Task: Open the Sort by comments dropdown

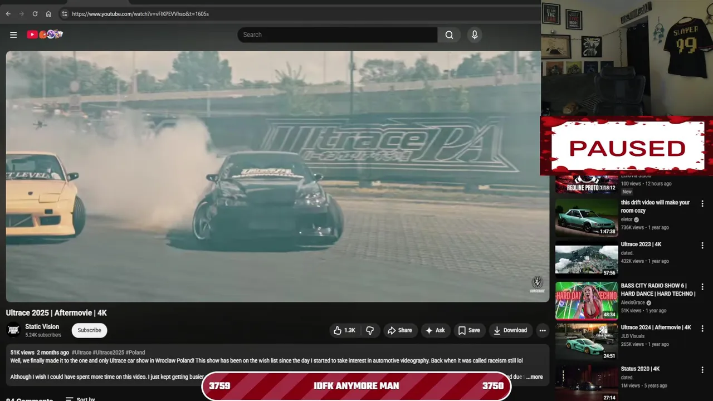Action: pos(80,399)
